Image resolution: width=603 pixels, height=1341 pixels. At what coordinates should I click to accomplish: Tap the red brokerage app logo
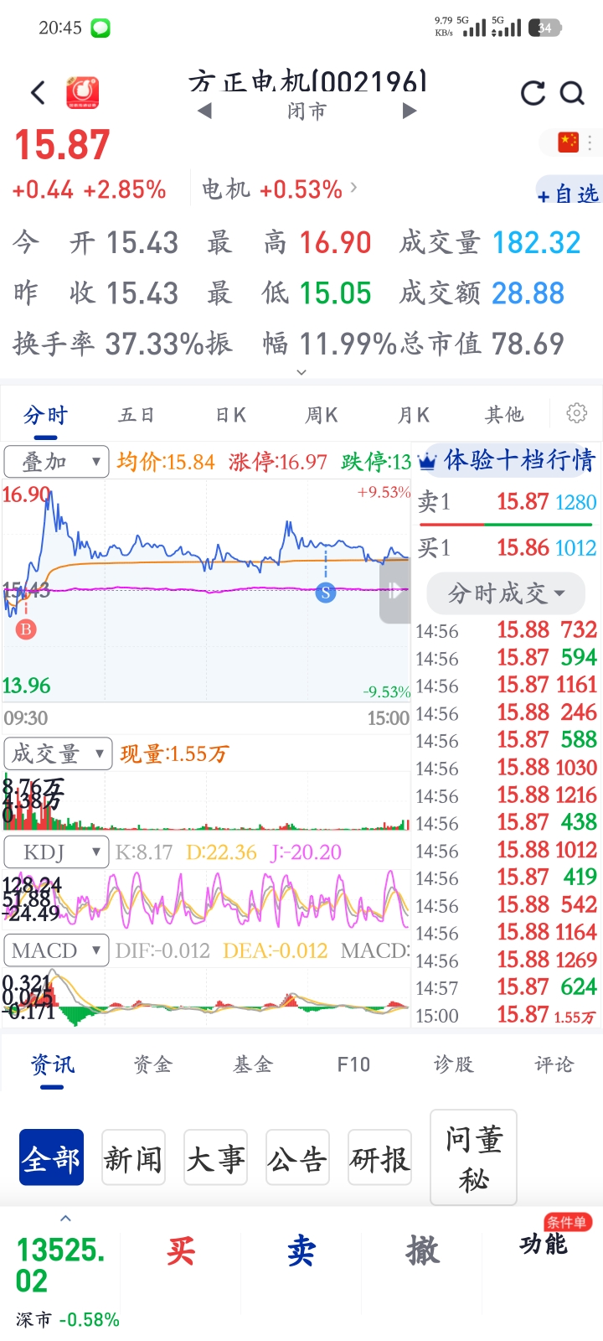83,92
